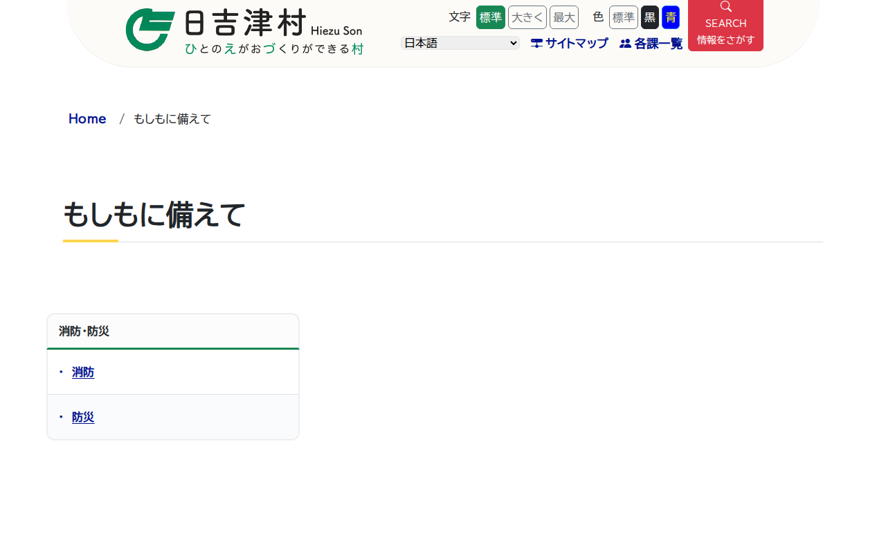The image size is (886, 554).
Task: Set text size to 標準
Action: pyautogui.click(x=491, y=17)
